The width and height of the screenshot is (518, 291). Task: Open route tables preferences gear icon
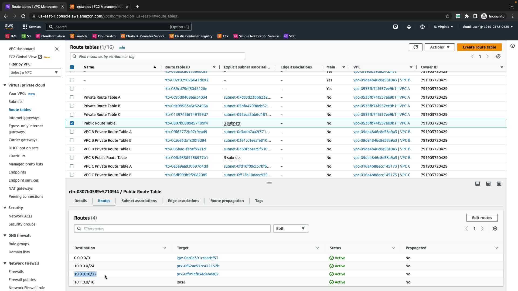(498, 56)
